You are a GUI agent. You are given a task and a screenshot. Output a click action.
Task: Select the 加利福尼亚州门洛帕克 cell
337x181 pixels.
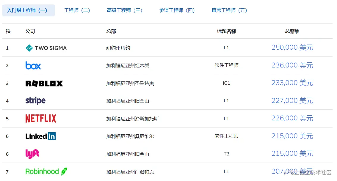coord(130,172)
